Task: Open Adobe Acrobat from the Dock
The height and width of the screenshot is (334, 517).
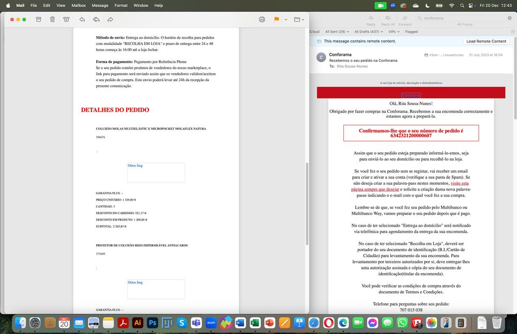Action: pos(123,323)
